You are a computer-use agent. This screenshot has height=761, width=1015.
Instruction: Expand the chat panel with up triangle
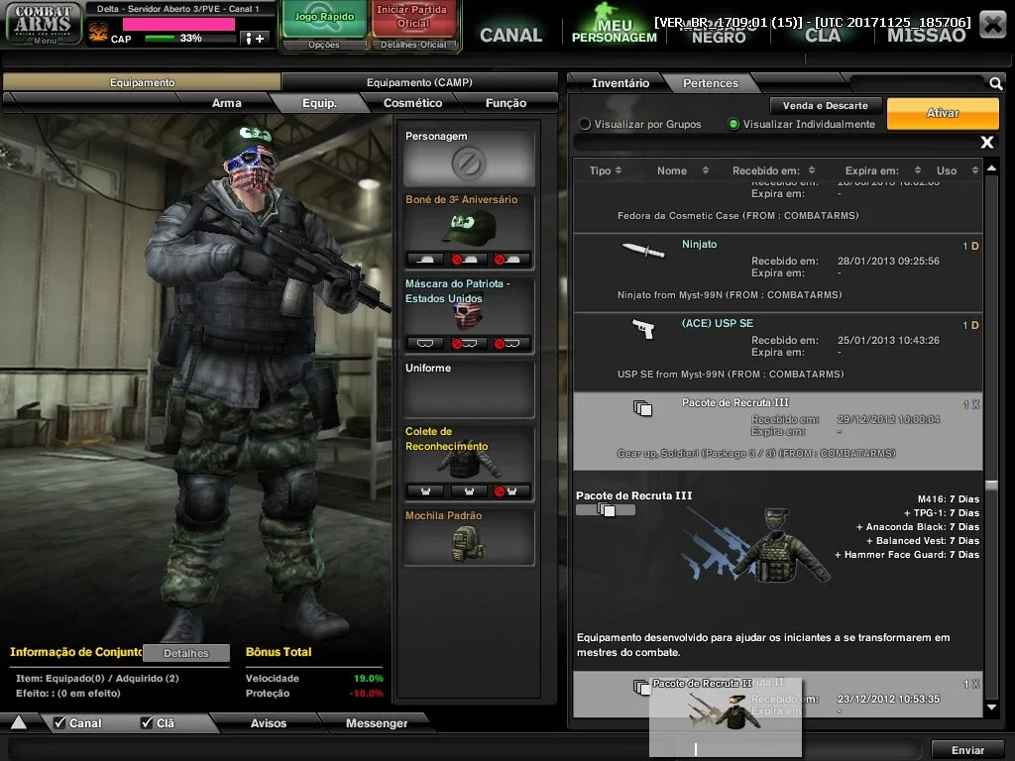[19, 722]
